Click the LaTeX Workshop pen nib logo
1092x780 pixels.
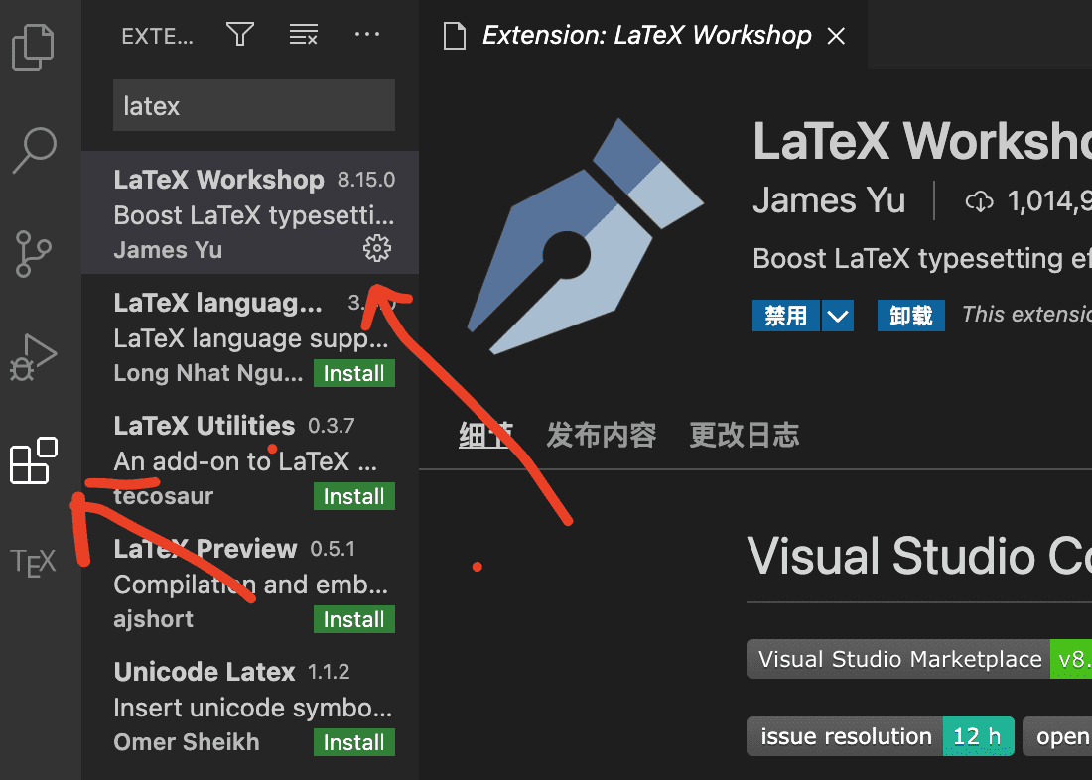point(585,237)
